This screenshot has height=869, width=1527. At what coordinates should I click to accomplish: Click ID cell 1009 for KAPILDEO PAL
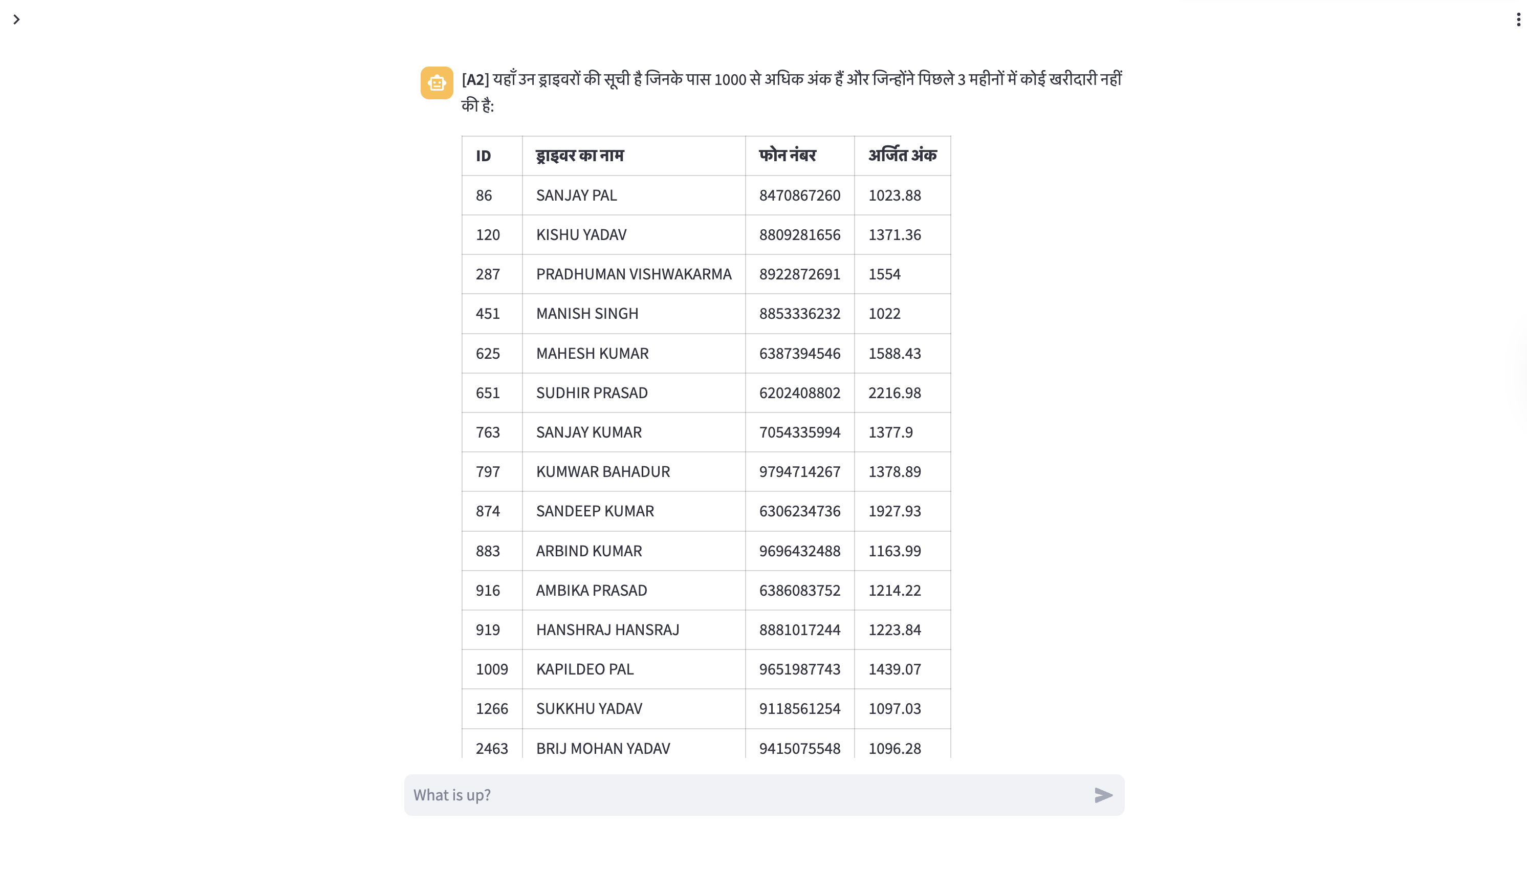pyautogui.click(x=492, y=669)
